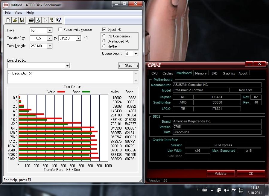The height and width of the screenshot is (196, 269).
Task: Click the FI language indicator
Action: pos(198,189)
